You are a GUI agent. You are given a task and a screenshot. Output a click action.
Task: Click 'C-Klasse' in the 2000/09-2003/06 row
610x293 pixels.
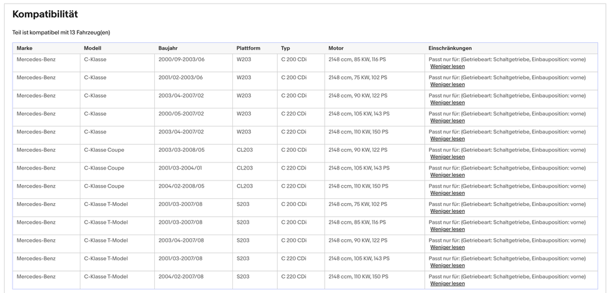pos(95,60)
